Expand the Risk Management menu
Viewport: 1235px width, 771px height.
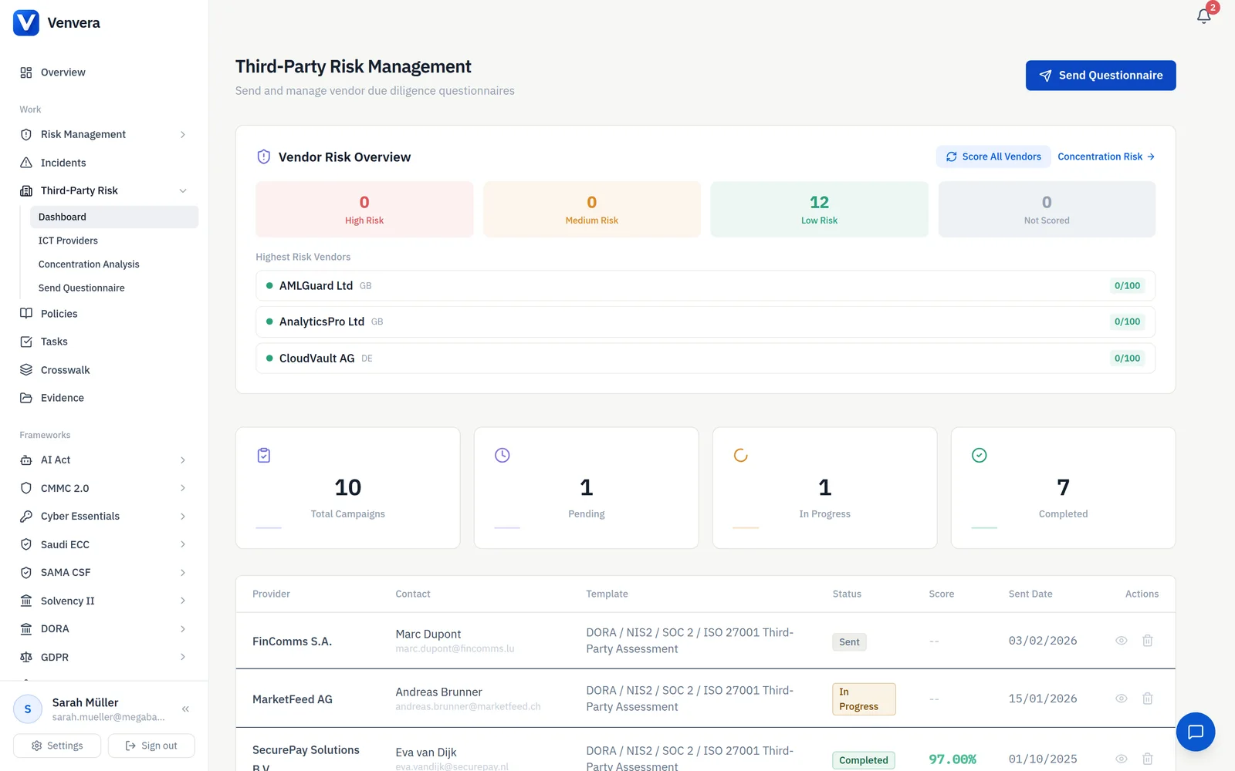(x=104, y=134)
